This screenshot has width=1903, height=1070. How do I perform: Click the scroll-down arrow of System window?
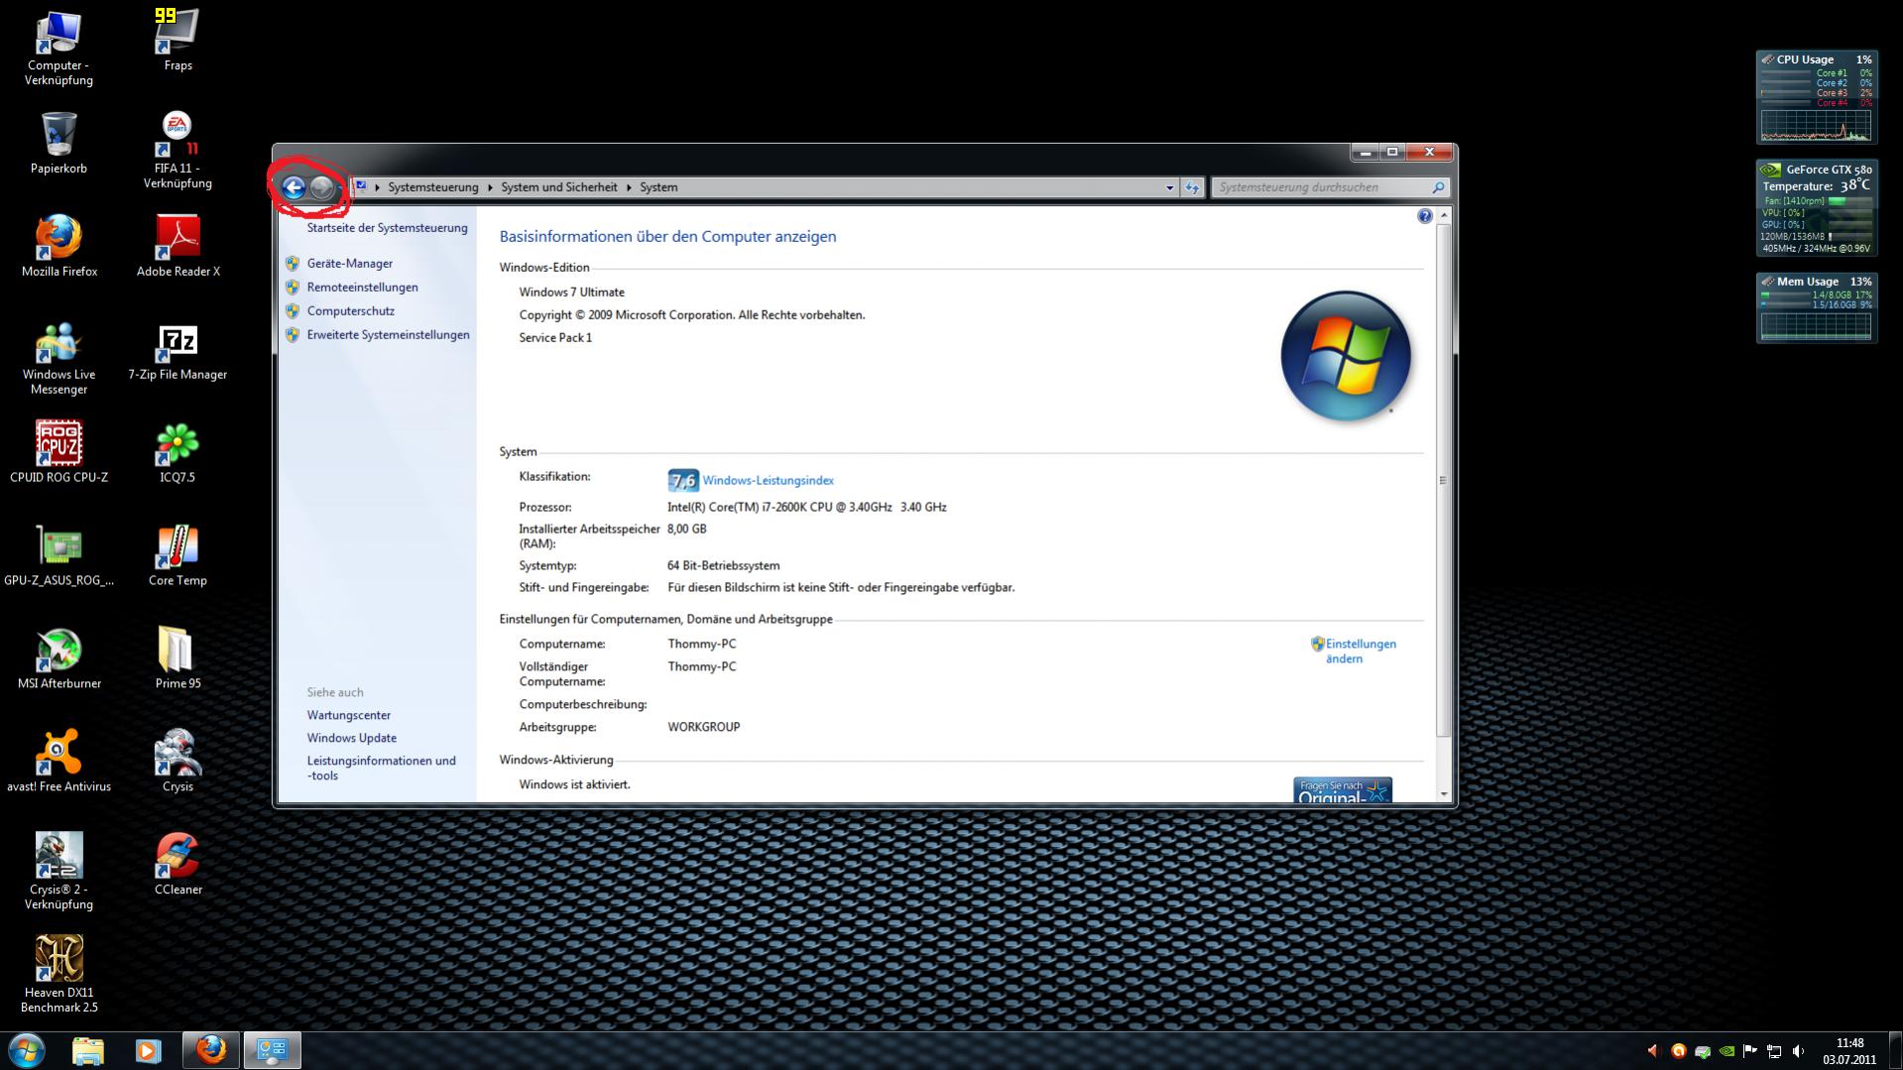click(x=1443, y=794)
